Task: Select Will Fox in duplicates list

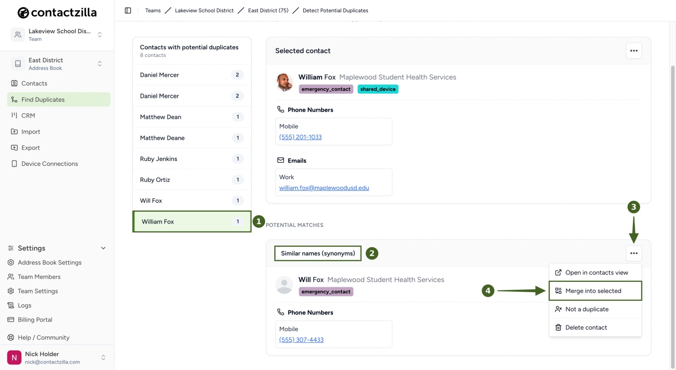Action: click(192, 201)
